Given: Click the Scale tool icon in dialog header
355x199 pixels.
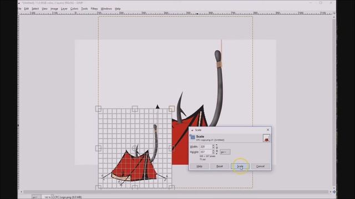Looking at the screenshot, I should [x=192, y=137].
